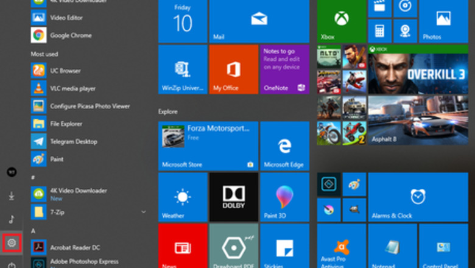Launch the Microsoft Edge tile
This screenshot has height=268, width=475.
[x=285, y=146]
